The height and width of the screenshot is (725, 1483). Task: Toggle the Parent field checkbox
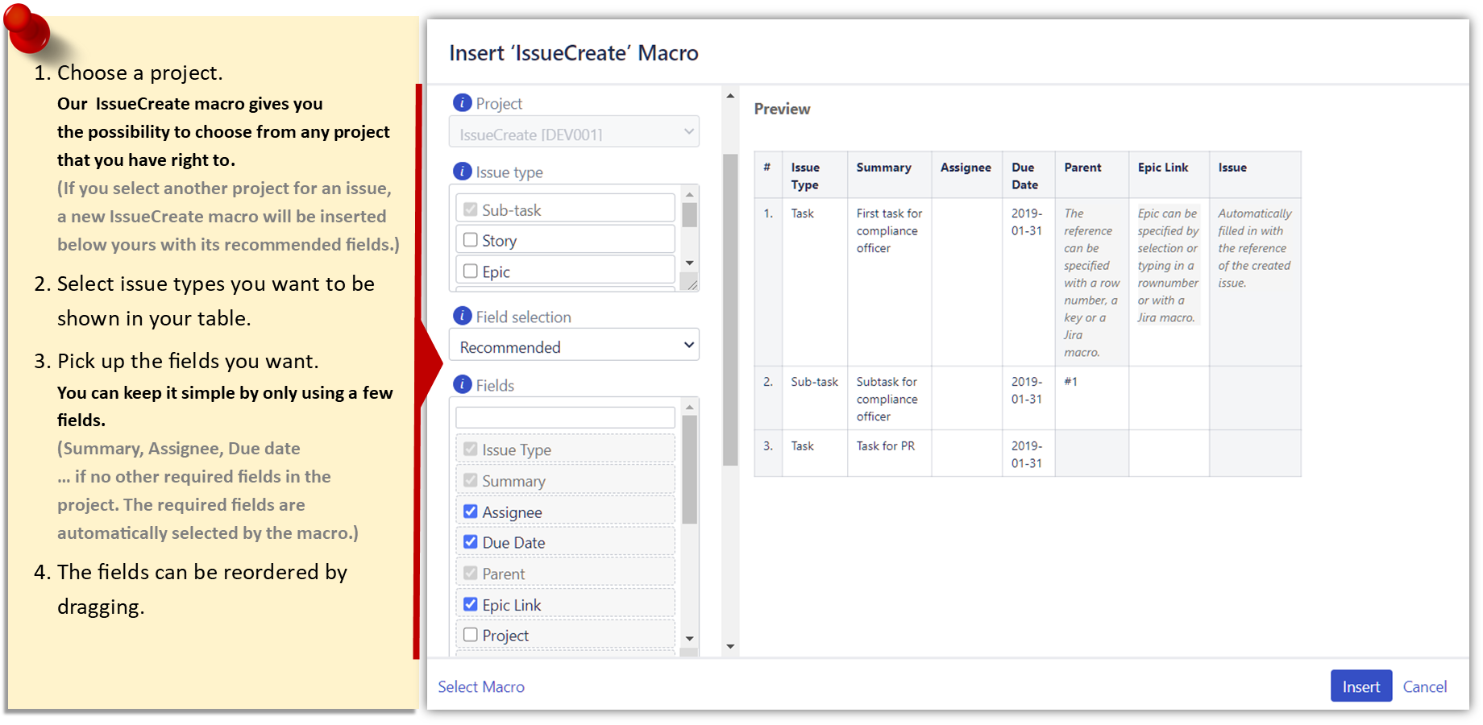point(471,574)
